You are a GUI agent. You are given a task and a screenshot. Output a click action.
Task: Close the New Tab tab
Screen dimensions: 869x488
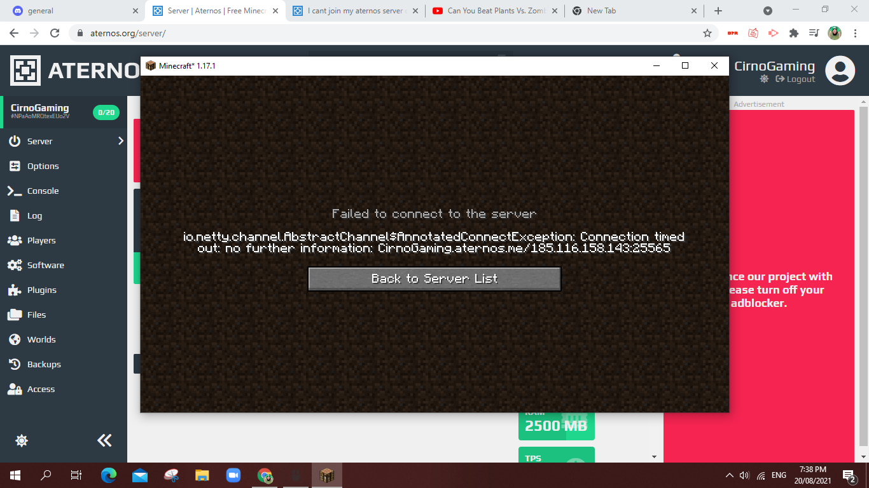694,11
